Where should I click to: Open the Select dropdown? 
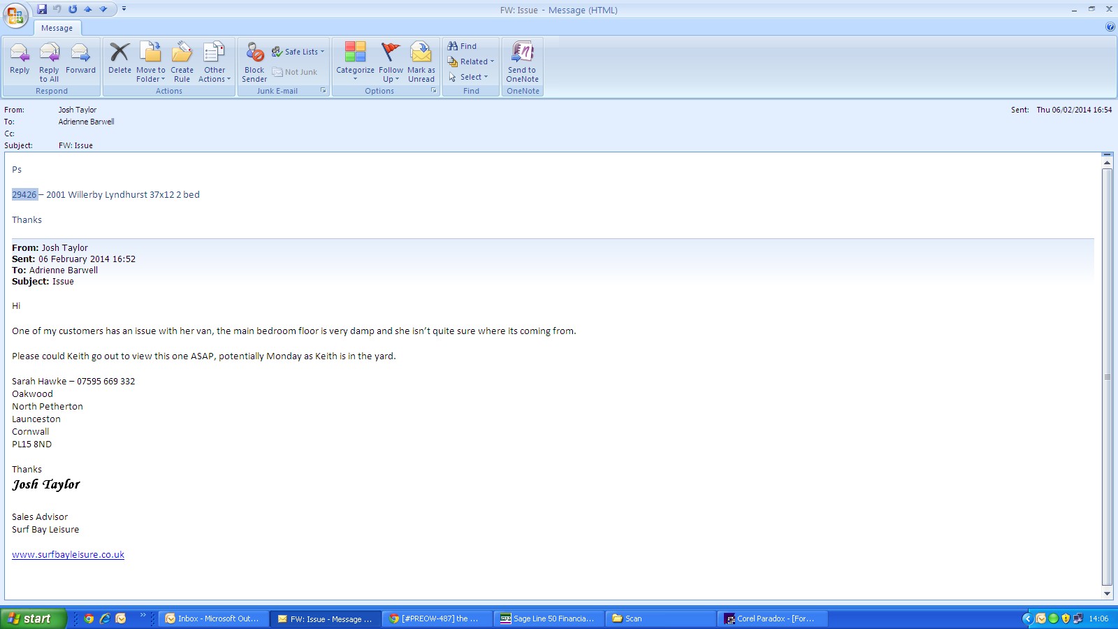pyautogui.click(x=468, y=77)
